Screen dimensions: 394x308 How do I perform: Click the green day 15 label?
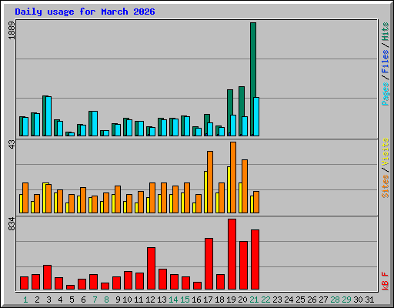click(185, 300)
